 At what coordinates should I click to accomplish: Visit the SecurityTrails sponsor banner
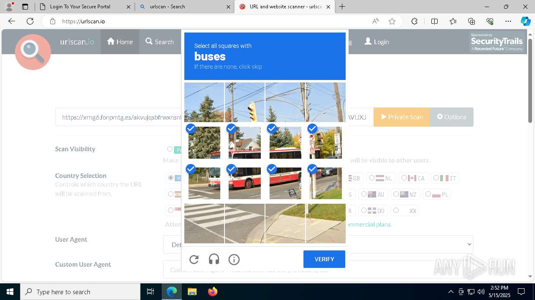tap(497, 42)
